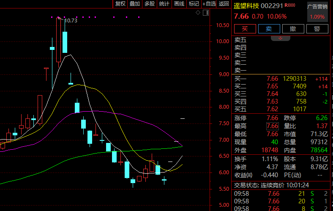The height and width of the screenshot is (211, 333).
Task: Switch to 多股 multi-stock view
Action: [150, 4]
